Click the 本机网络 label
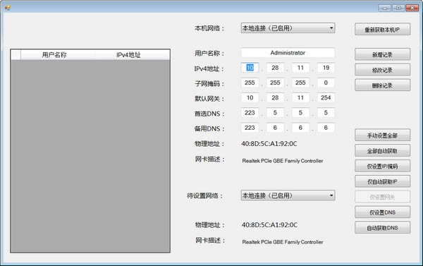 coord(209,28)
